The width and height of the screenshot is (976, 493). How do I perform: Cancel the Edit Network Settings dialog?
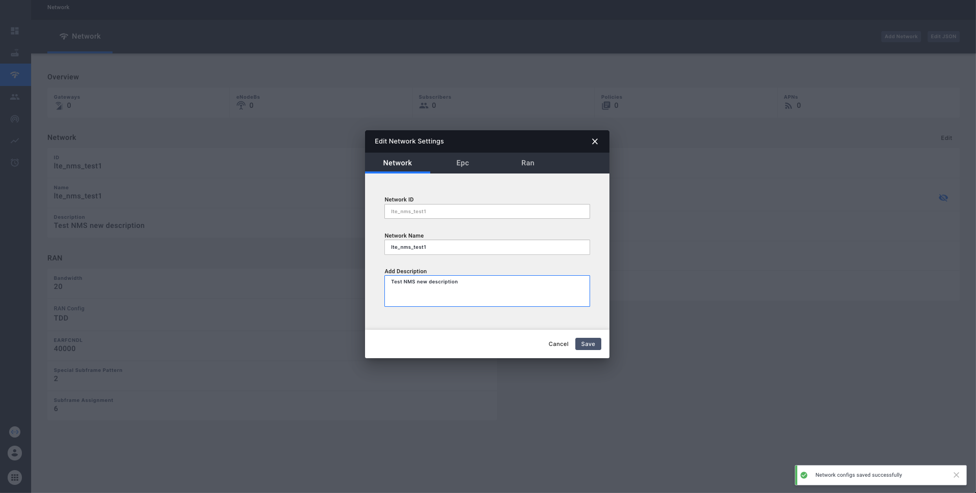[558, 344]
